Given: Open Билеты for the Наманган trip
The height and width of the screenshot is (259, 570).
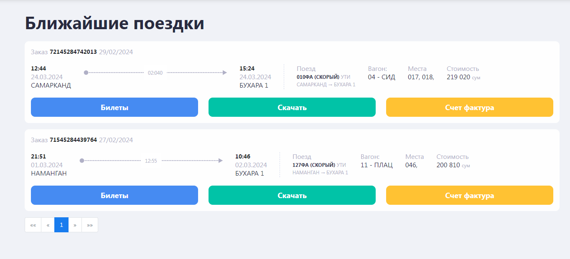Looking at the screenshot, I should [x=114, y=195].
